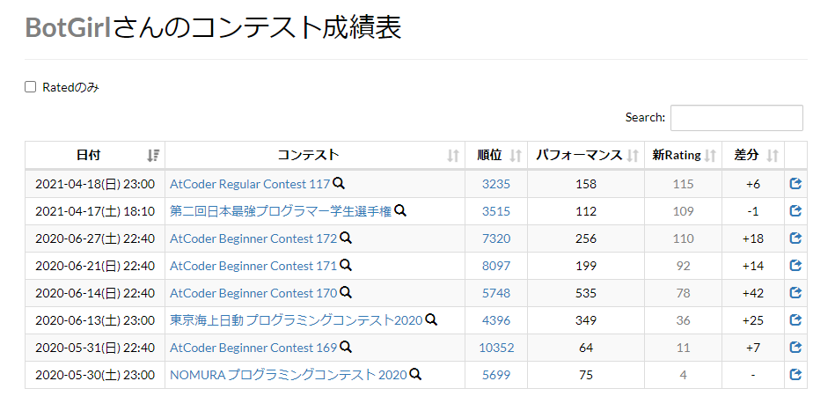The height and width of the screenshot is (396, 813).
Task: Open 東京海上日動 プログラミングコンテスト2020 link
Action: (x=296, y=320)
